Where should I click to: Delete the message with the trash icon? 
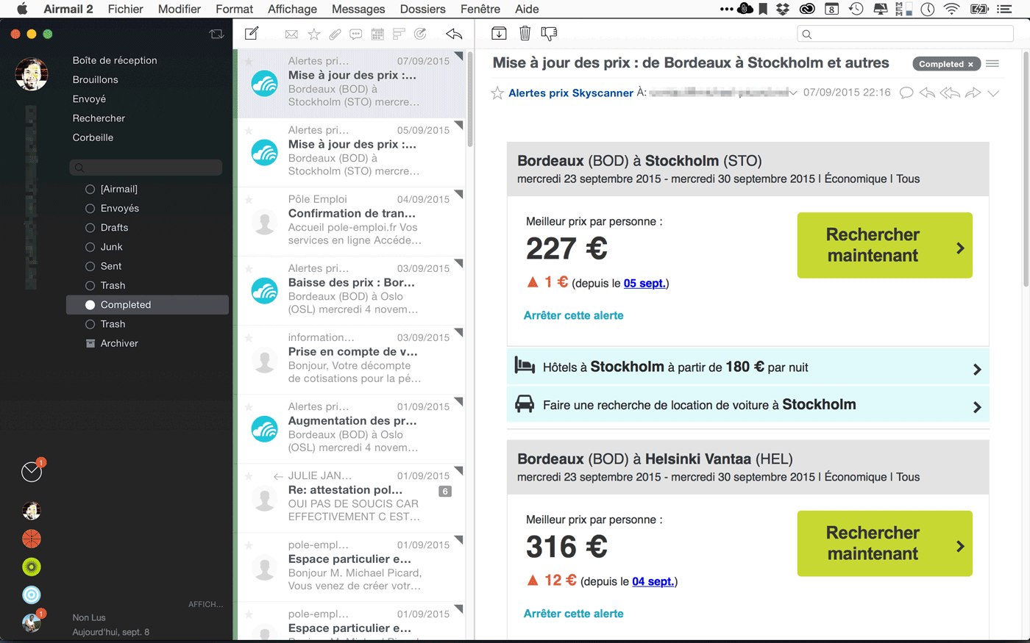tap(525, 33)
